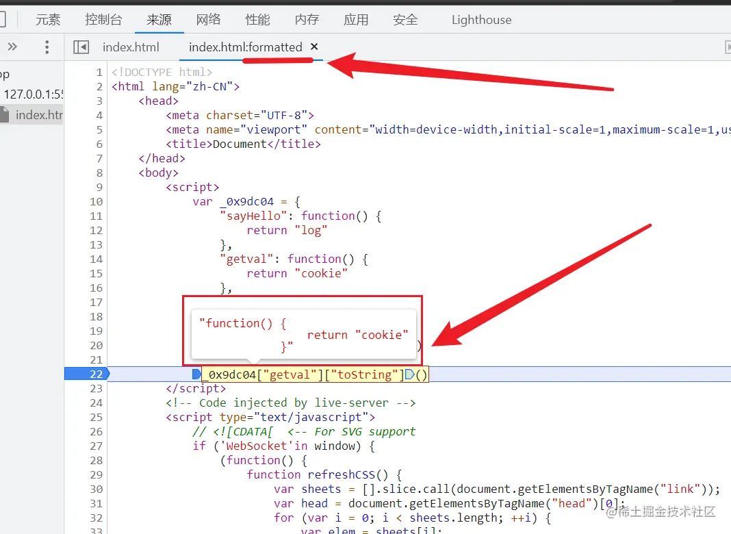
Task: Click the meta charset="UTF-8" line
Action: point(240,115)
